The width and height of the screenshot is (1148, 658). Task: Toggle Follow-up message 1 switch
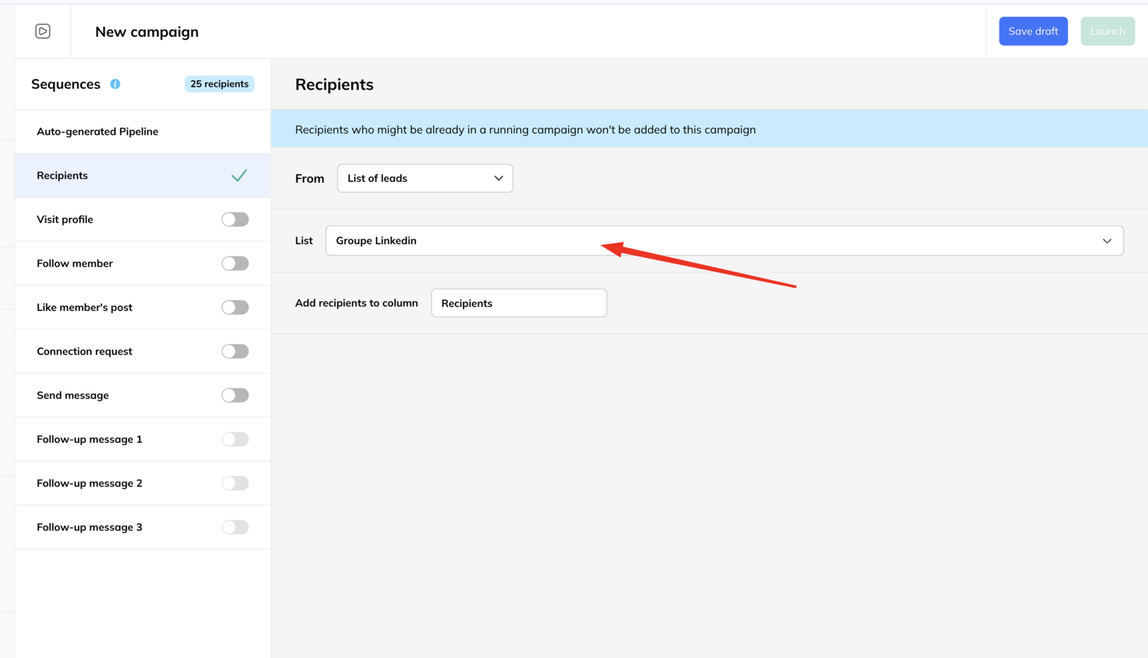[x=235, y=439]
